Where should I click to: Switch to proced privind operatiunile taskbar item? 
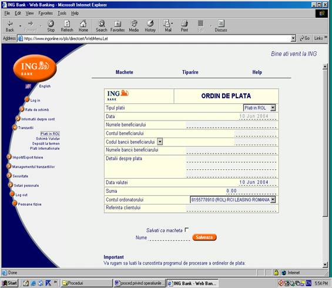140,283
